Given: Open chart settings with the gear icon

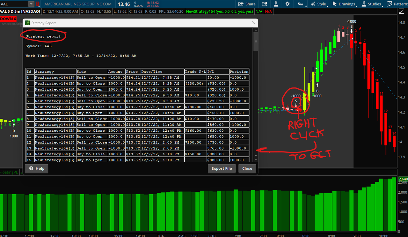Looking at the screenshot, I should [288, 4].
